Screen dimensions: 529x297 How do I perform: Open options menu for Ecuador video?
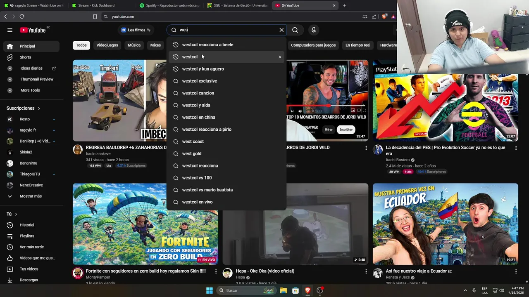tap(516, 271)
